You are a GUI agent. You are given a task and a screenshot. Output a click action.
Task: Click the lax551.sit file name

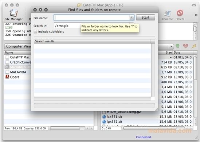[x=114, y=117]
